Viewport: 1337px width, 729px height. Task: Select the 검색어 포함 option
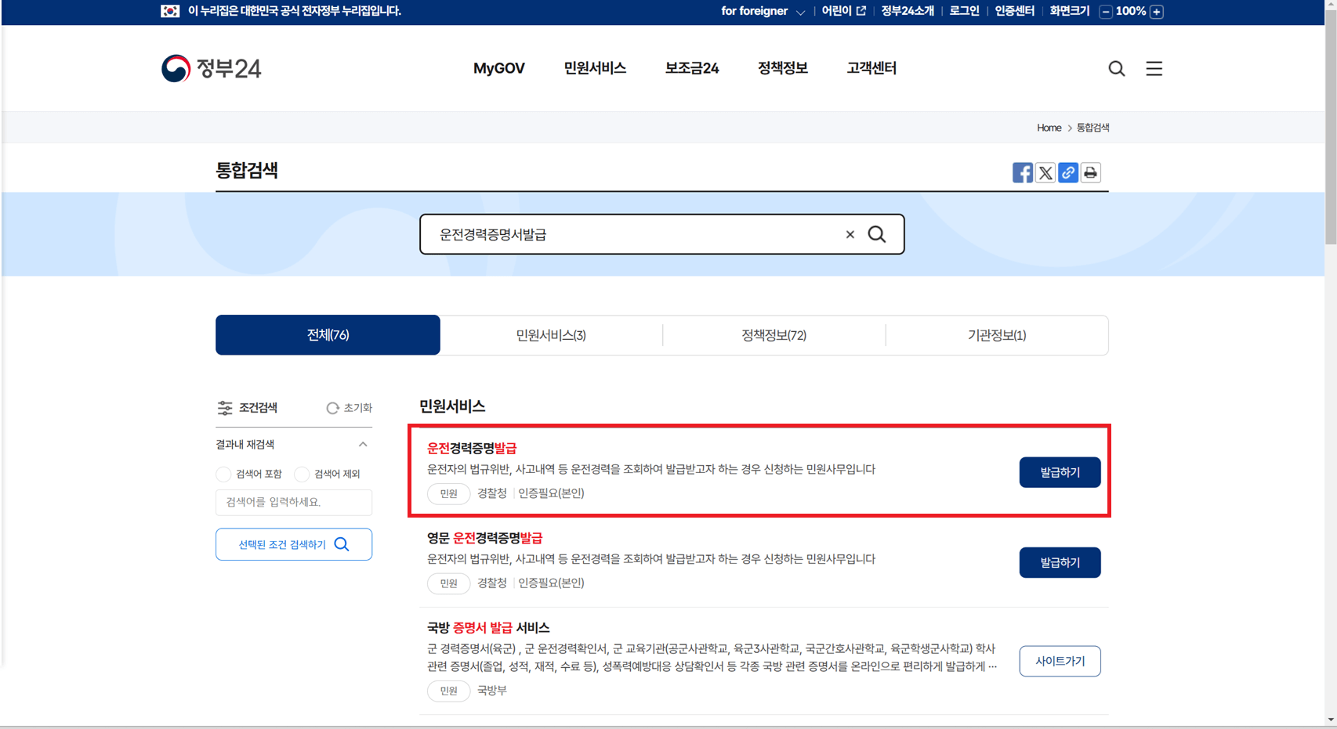(x=223, y=474)
